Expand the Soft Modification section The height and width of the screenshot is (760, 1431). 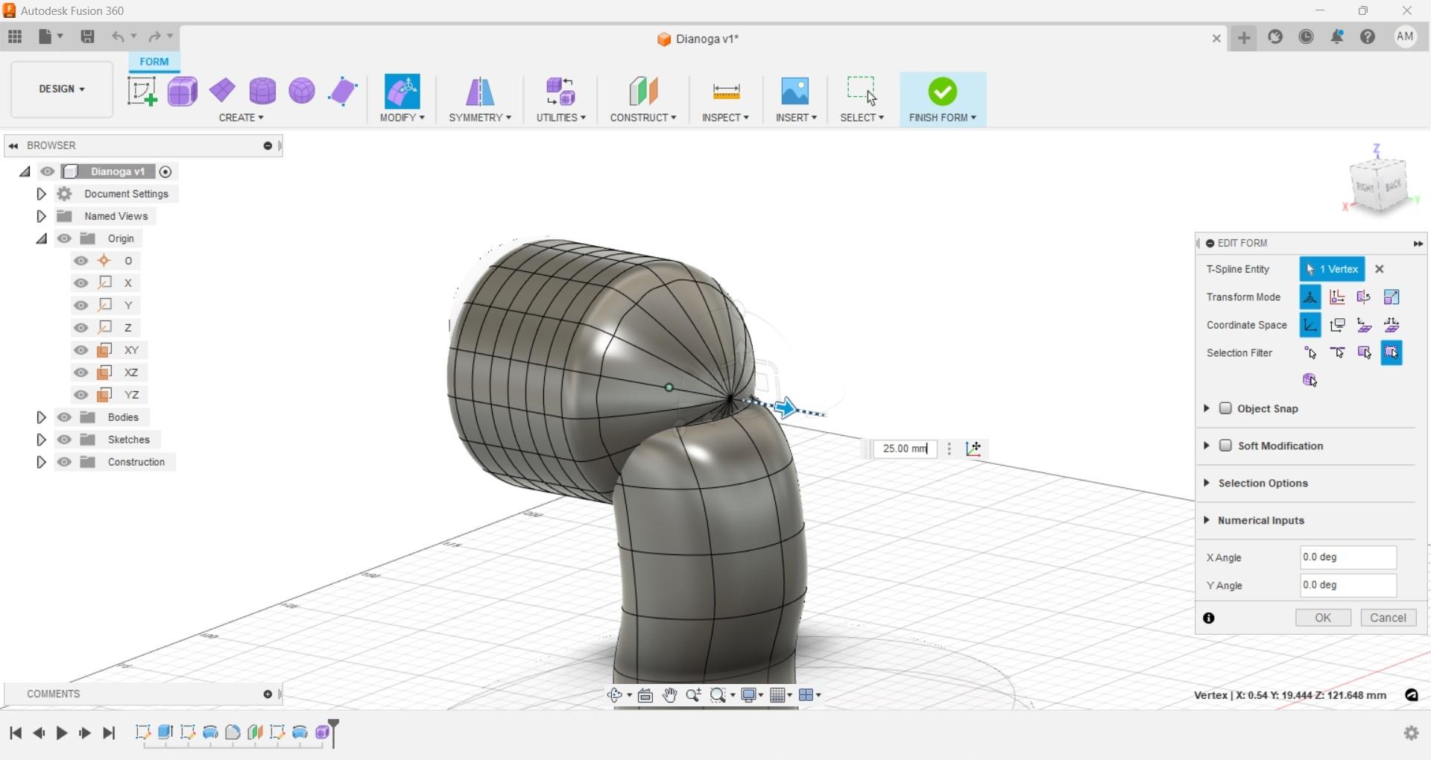(1207, 446)
